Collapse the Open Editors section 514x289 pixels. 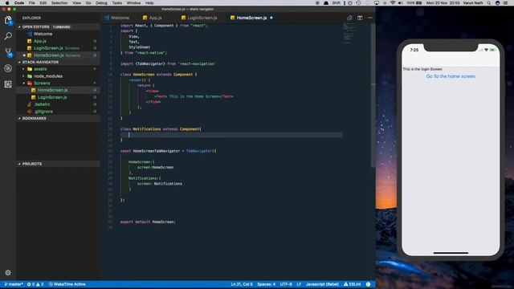(x=59, y=26)
